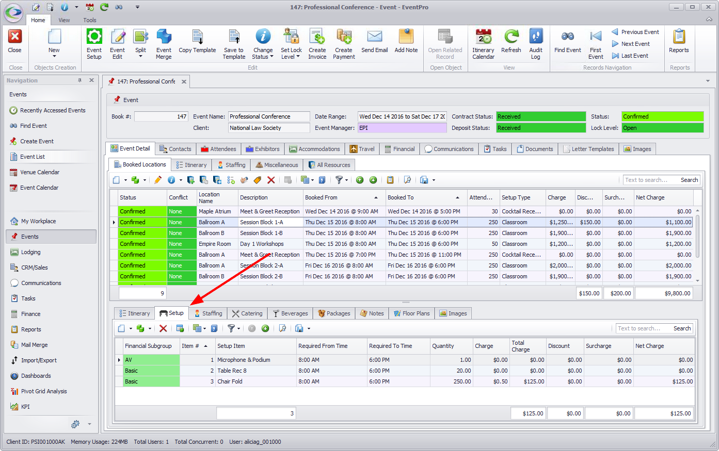Viewport: 719px width, 451px height.
Task: Jump to Last Event
Action: pyautogui.click(x=630, y=56)
